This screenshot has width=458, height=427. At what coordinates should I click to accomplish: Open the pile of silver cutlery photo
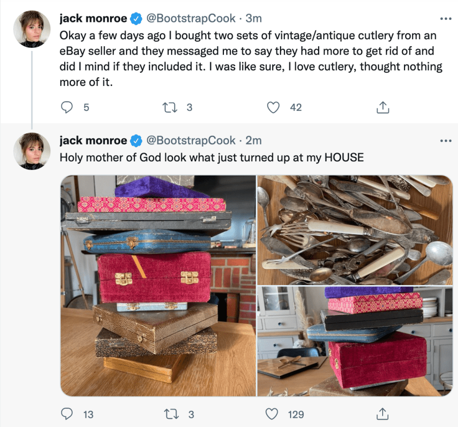(x=355, y=230)
